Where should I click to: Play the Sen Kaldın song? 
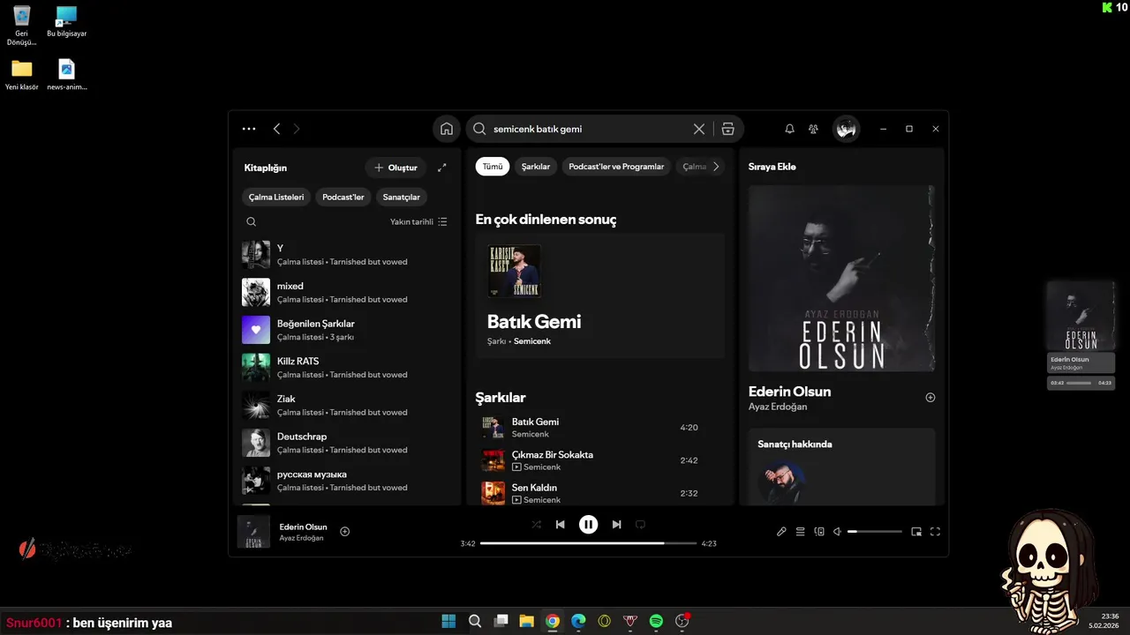point(600,493)
